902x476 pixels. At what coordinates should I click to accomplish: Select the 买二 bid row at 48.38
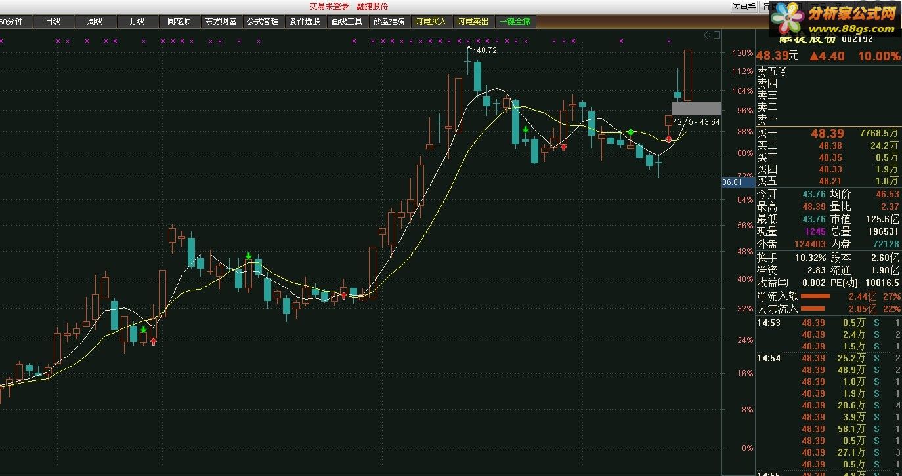[x=828, y=146]
